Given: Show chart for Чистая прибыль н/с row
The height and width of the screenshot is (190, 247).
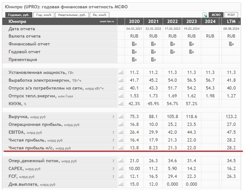Looking at the screenshot, I should click(121, 148).
